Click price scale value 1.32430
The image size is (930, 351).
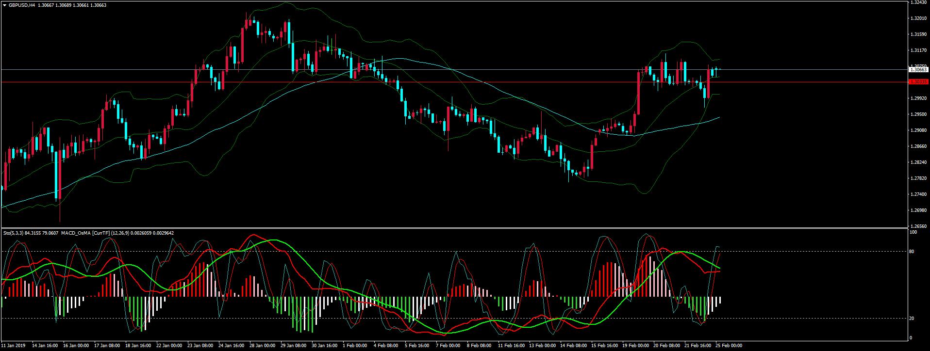[x=918, y=2]
